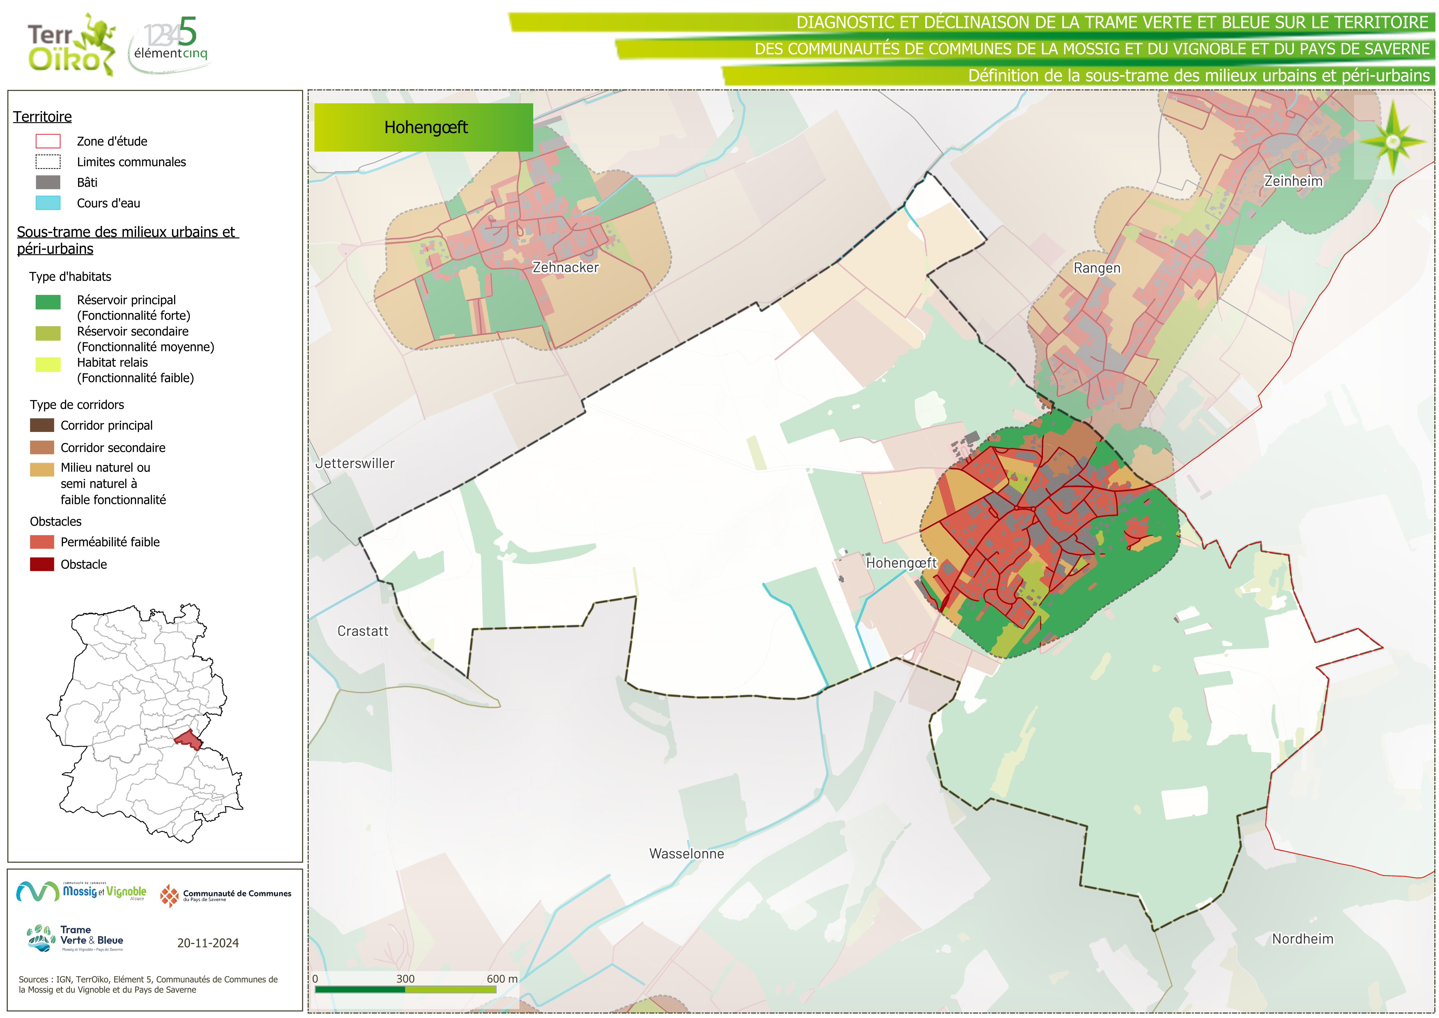1439x1018 pixels.
Task: Click the Territoire legend heading
Action: point(43,117)
